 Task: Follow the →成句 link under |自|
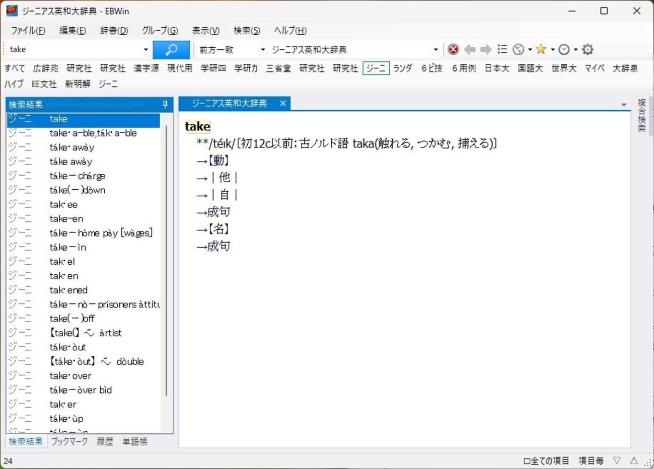pos(213,212)
